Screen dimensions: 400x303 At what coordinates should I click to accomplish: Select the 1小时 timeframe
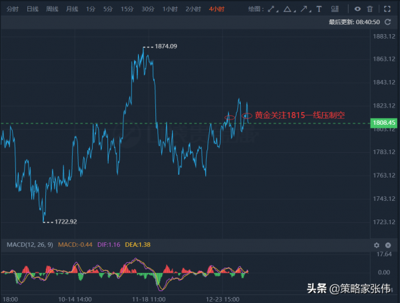pos(170,9)
